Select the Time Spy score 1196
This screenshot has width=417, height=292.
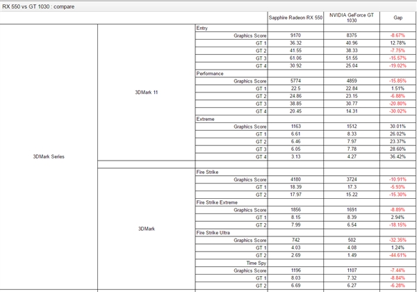pyautogui.click(x=295, y=270)
